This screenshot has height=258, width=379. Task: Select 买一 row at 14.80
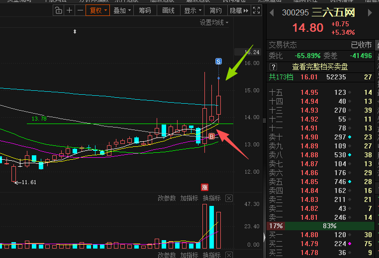tap(320, 235)
